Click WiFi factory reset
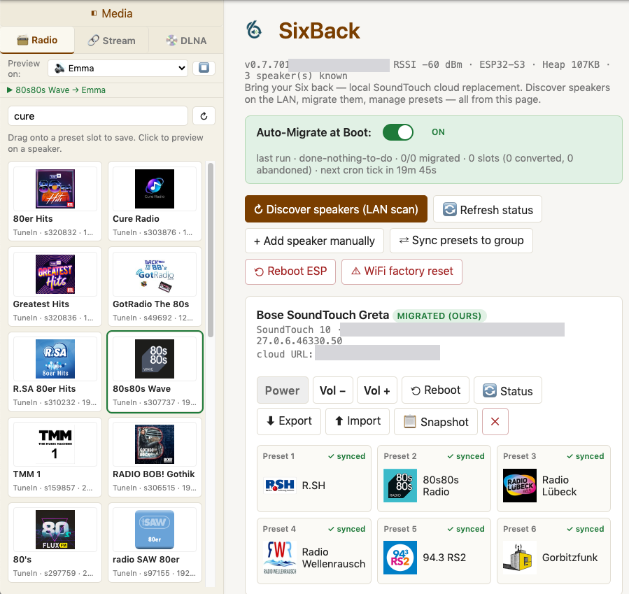The image size is (629, 594). coord(402,271)
